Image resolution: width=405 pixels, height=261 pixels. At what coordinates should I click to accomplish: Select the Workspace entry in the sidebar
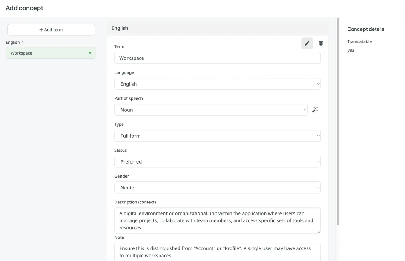click(x=51, y=53)
